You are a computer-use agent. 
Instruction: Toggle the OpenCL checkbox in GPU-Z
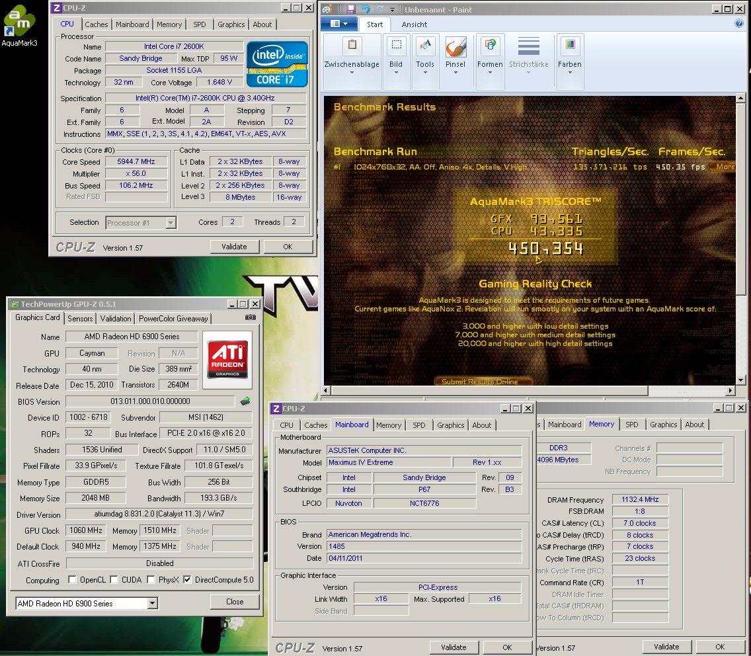pos(72,579)
